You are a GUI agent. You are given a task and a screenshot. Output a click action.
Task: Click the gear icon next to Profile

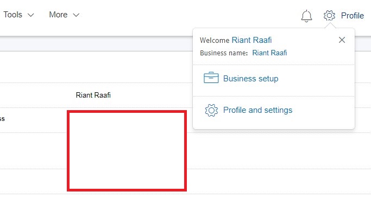[x=329, y=16]
